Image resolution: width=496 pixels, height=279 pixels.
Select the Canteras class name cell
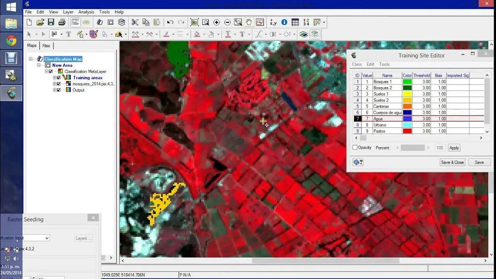point(387,107)
